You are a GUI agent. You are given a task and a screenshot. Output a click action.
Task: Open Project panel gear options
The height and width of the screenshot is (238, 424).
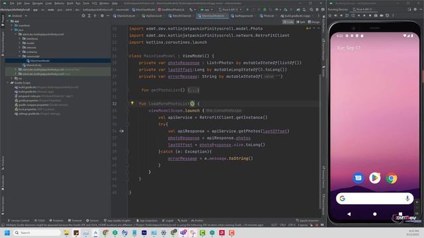[102, 16]
